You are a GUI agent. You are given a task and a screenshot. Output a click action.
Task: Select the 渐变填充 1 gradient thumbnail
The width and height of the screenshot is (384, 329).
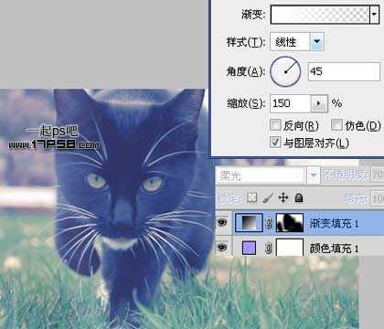[x=249, y=223]
